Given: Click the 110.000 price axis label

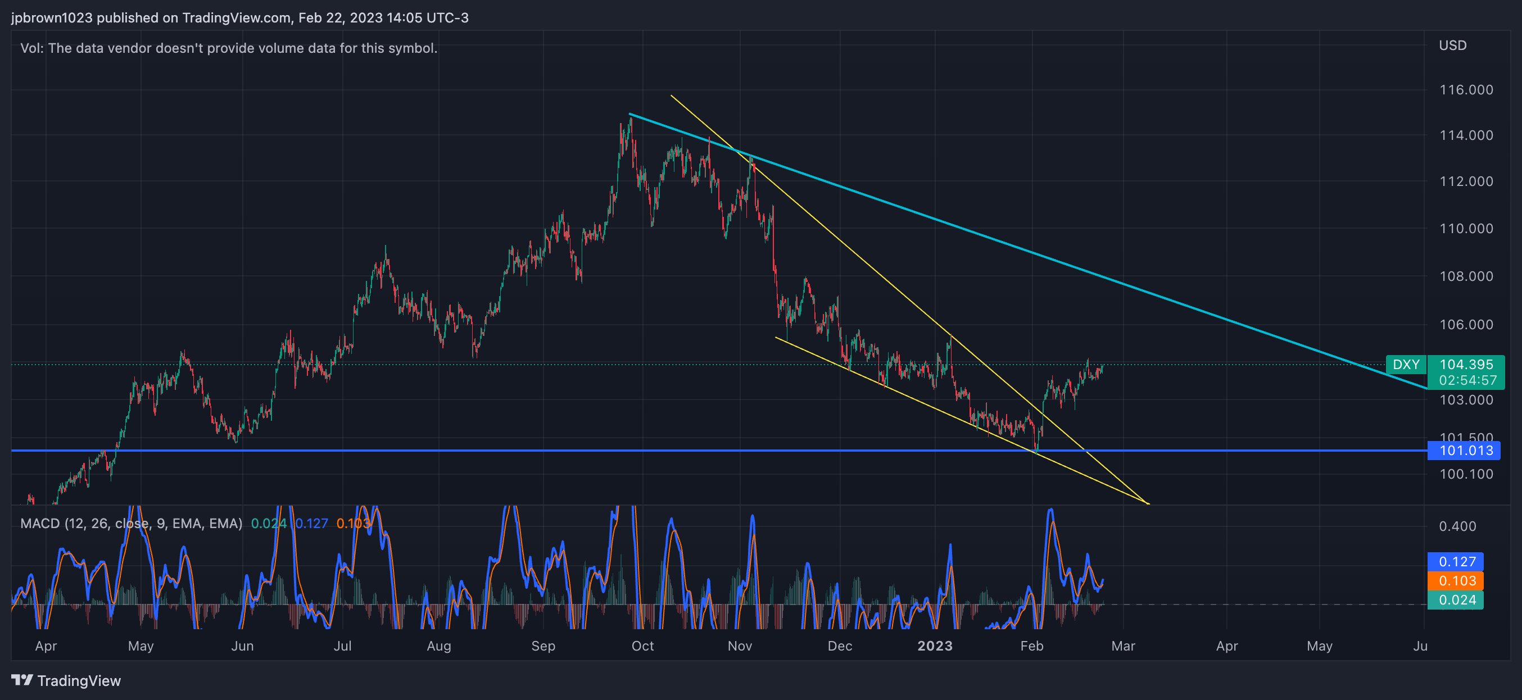Looking at the screenshot, I should (1466, 229).
